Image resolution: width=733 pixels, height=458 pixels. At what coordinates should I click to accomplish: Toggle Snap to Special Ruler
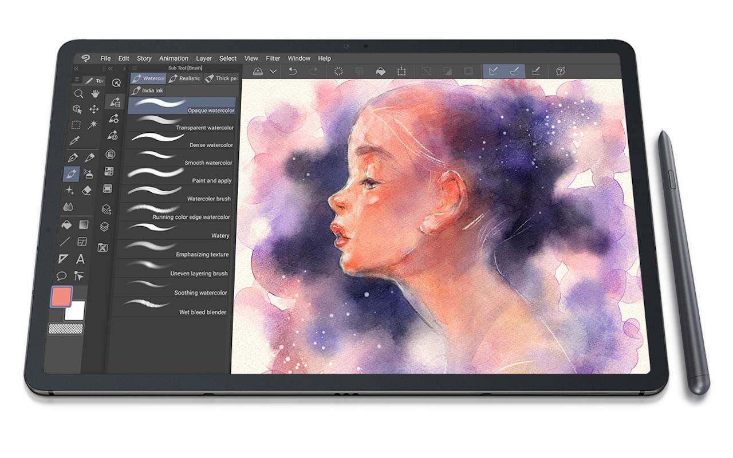coord(515,71)
